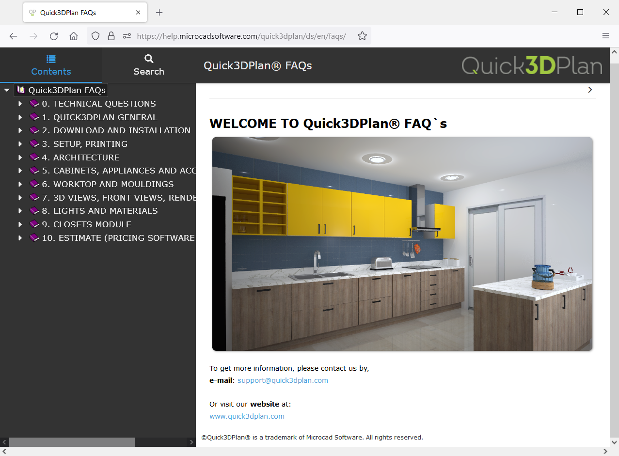Image resolution: width=619 pixels, height=456 pixels.
Task: Click the next topic arrow above the welcome heading
Action: pos(589,90)
